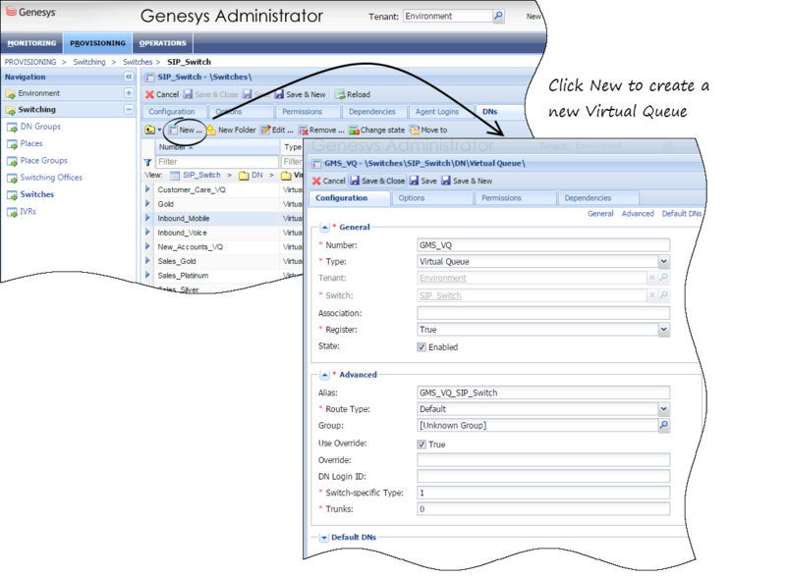Screen dimensions: 786x576
Task: Click the folder-up navigation icon
Action: click(x=150, y=130)
